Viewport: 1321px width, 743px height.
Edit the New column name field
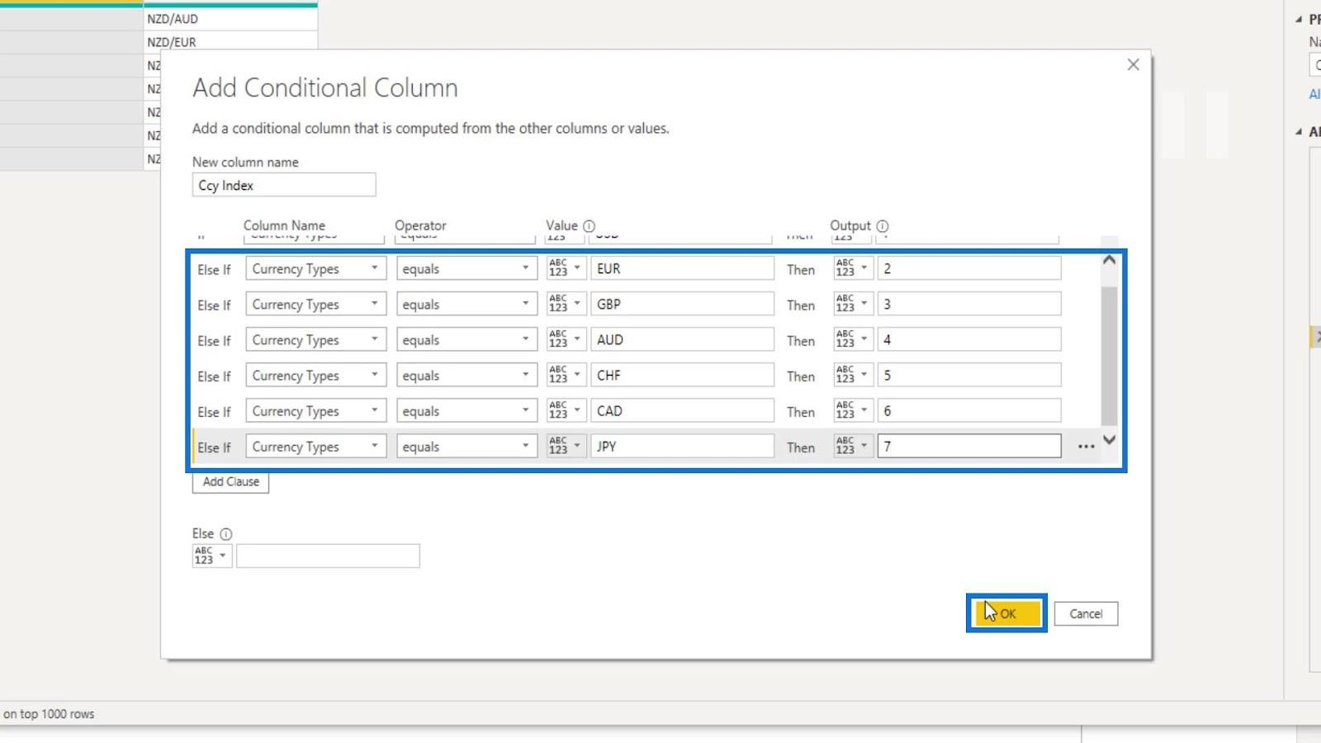tap(284, 185)
